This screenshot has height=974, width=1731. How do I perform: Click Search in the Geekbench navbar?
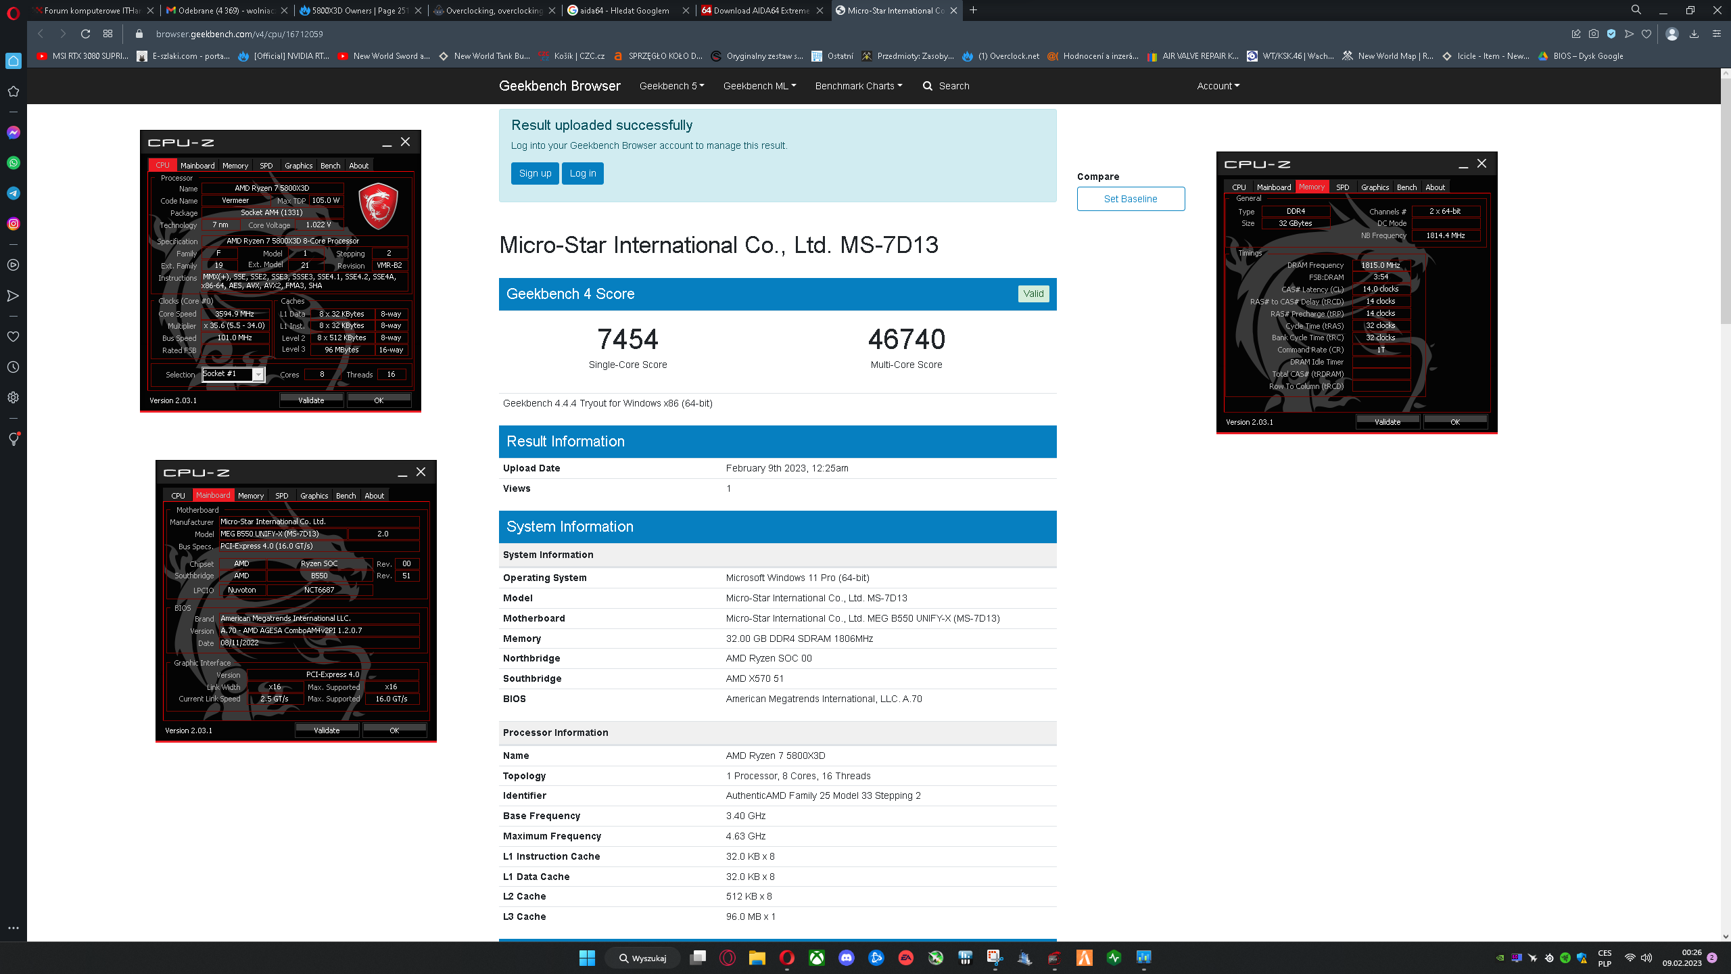946,86
